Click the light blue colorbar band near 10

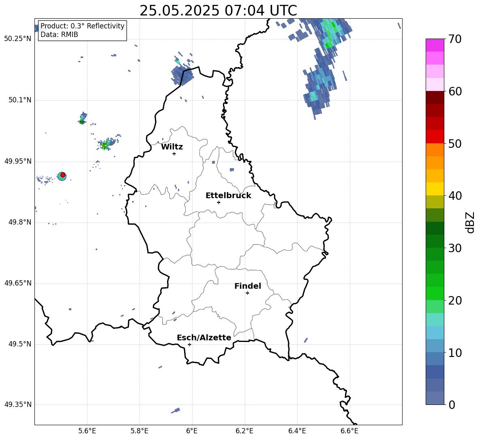(x=435, y=346)
